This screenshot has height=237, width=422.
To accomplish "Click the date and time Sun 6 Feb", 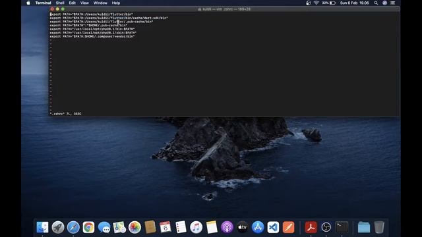I will [x=355, y=3].
